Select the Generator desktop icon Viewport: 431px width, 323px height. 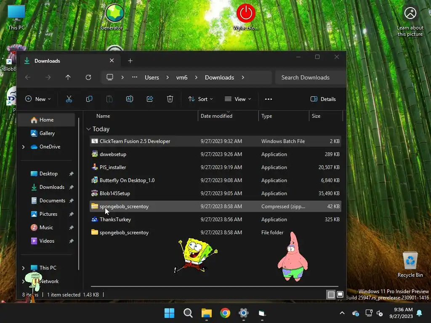(x=114, y=16)
